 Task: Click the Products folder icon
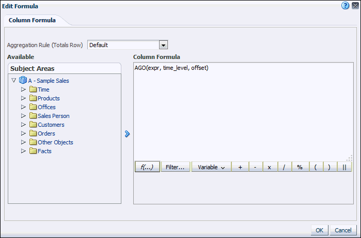pyautogui.click(x=33, y=98)
